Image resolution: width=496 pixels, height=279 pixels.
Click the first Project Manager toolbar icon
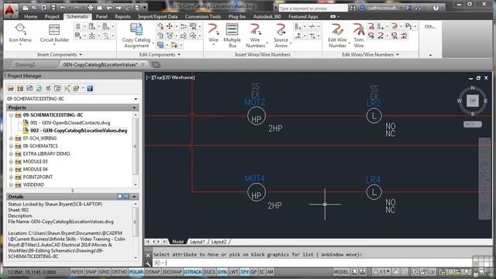point(11,88)
